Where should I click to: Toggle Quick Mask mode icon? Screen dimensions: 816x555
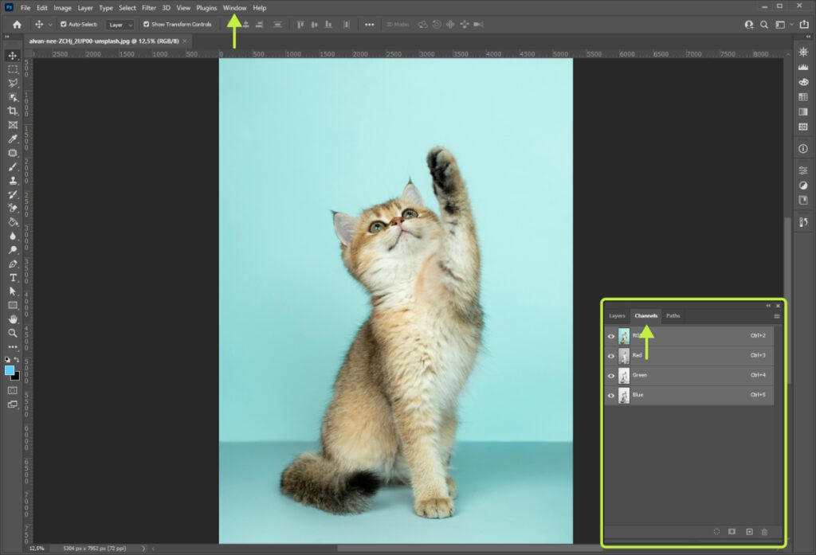point(13,391)
